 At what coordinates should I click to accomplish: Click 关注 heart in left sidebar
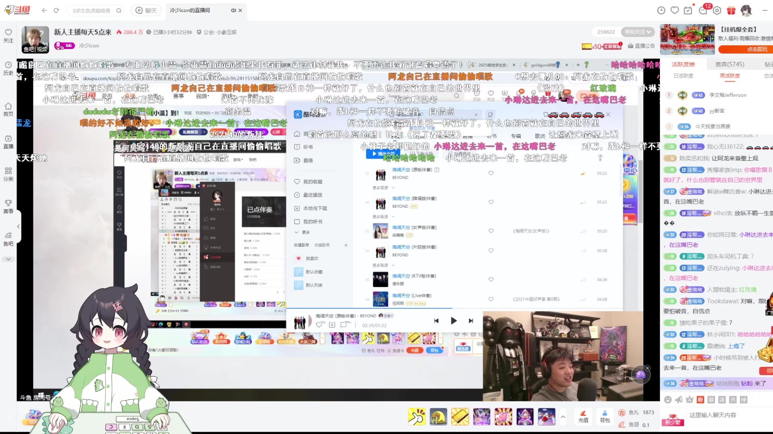coord(8,35)
